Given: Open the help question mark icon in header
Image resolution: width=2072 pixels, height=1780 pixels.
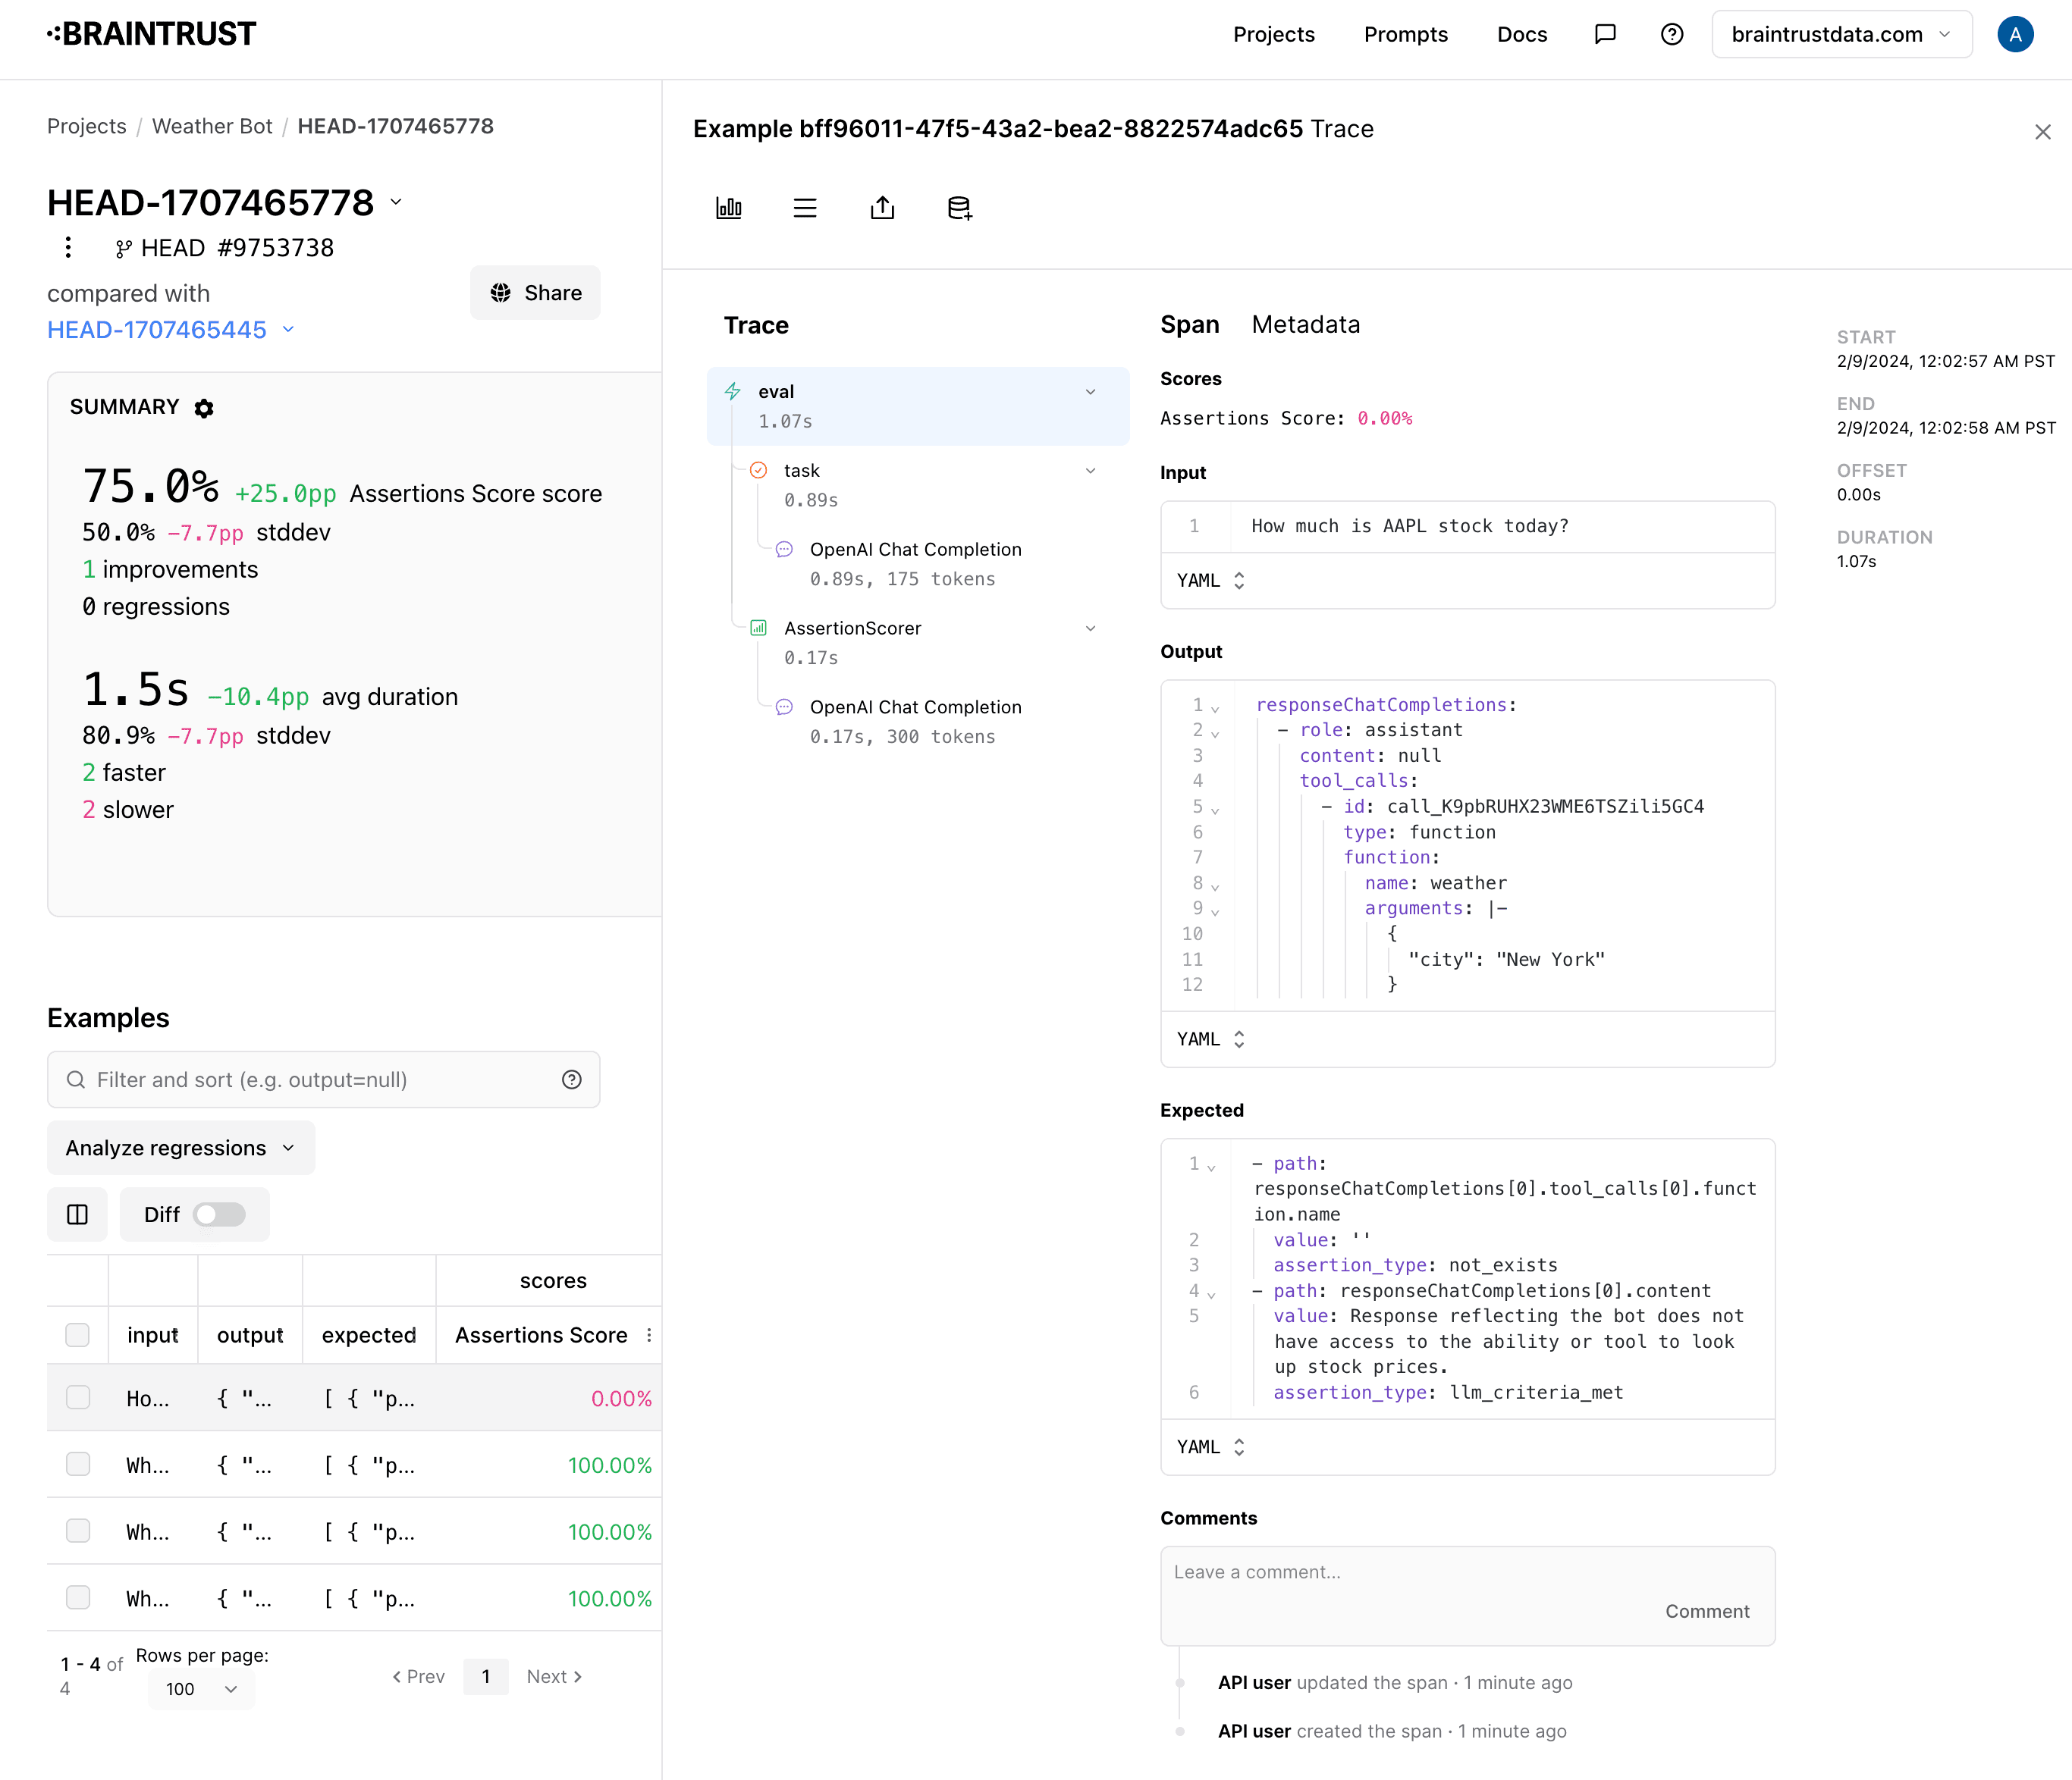Looking at the screenshot, I should tap(1672, 35).
